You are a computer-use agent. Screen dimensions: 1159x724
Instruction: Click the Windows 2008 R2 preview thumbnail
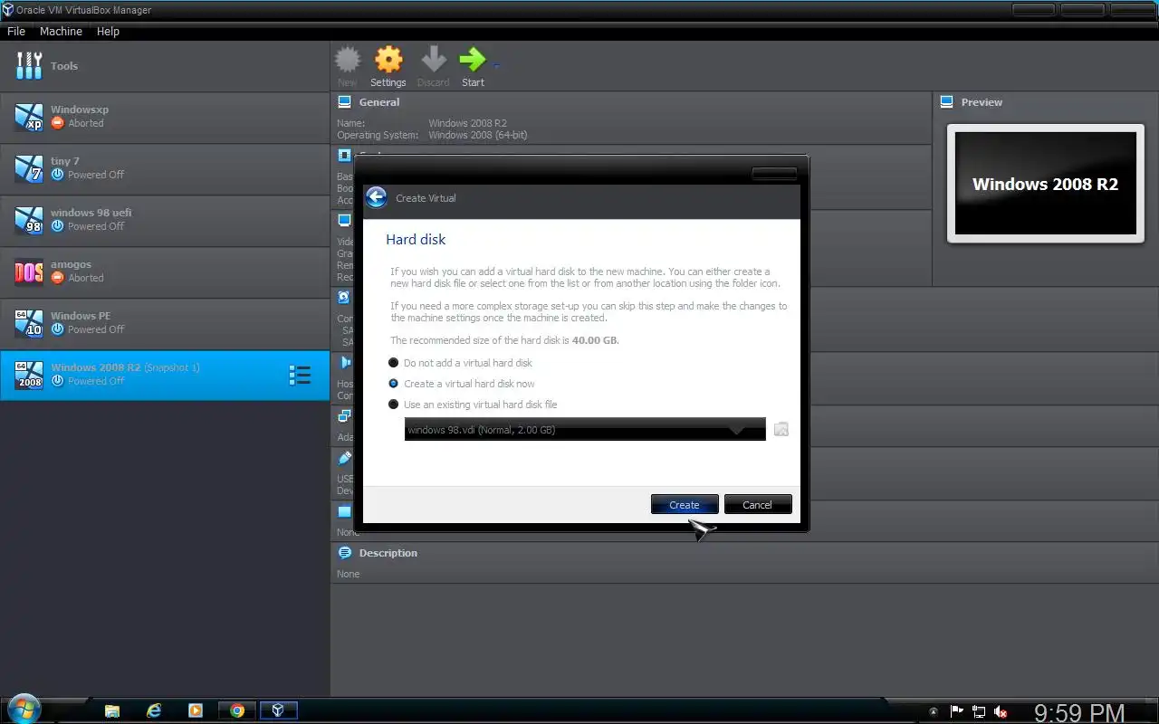[1046, 184]
